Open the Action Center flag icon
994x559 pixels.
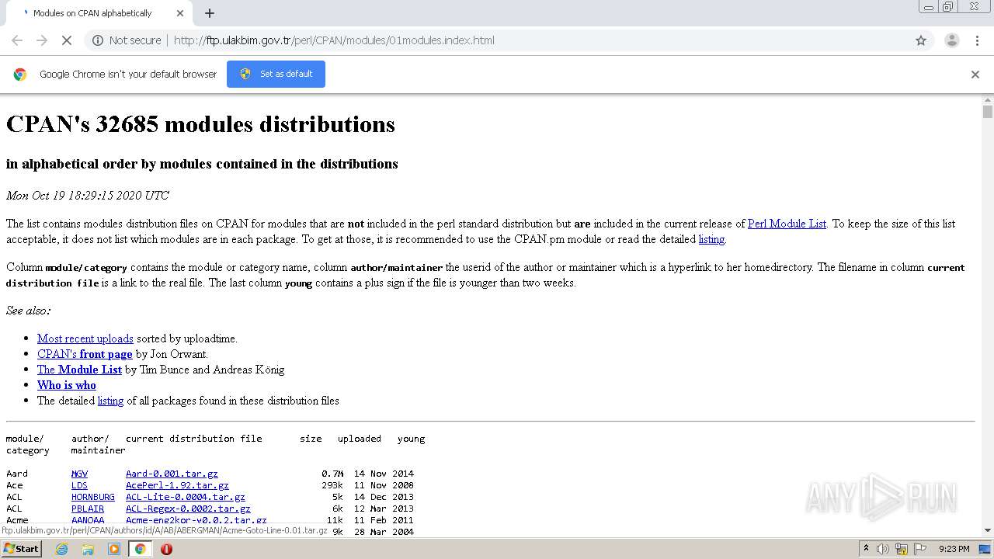pos(920,549)
